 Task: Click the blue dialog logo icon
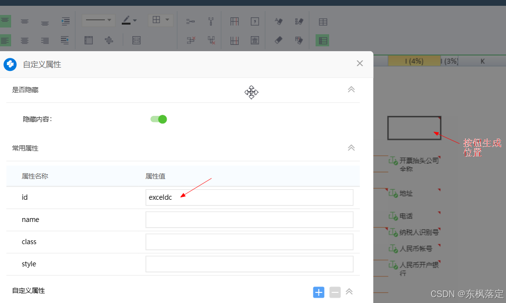coord(10,64)
